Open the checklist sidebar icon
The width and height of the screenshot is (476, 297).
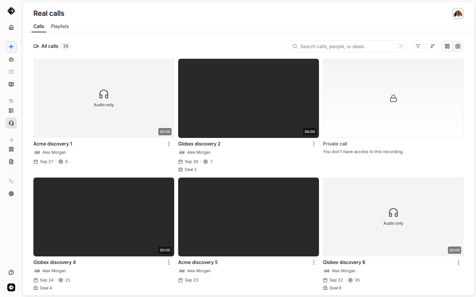point(11,111)
